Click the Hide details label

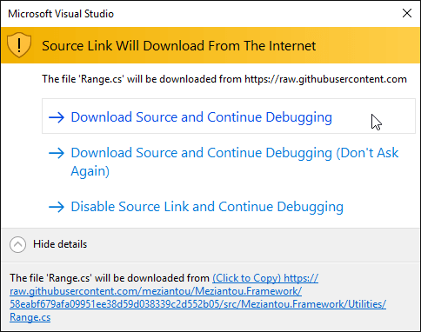pyautogui.click(x=60, y=244)
